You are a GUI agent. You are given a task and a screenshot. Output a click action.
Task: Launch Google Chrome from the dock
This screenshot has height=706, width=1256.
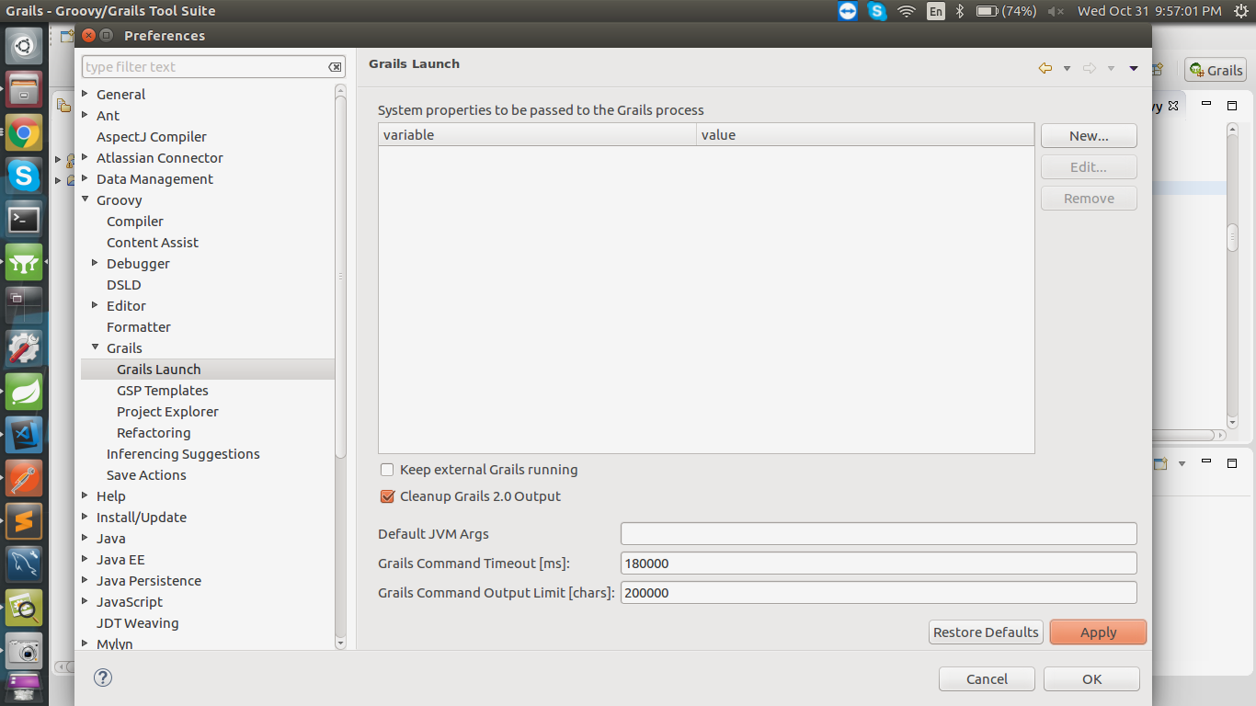pyautogui.click(x=24, y=133)
